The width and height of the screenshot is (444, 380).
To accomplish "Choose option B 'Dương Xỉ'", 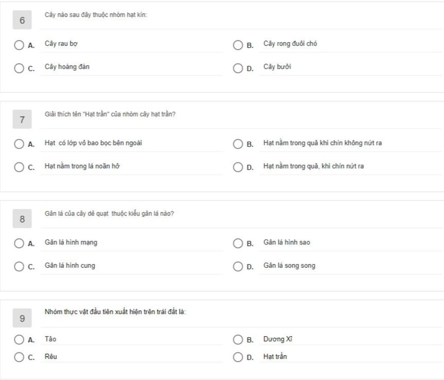I will point(238,340).
